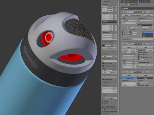Lock the Location Z value

[116, 11]
